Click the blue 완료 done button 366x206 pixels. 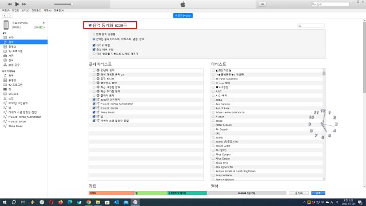318,193
